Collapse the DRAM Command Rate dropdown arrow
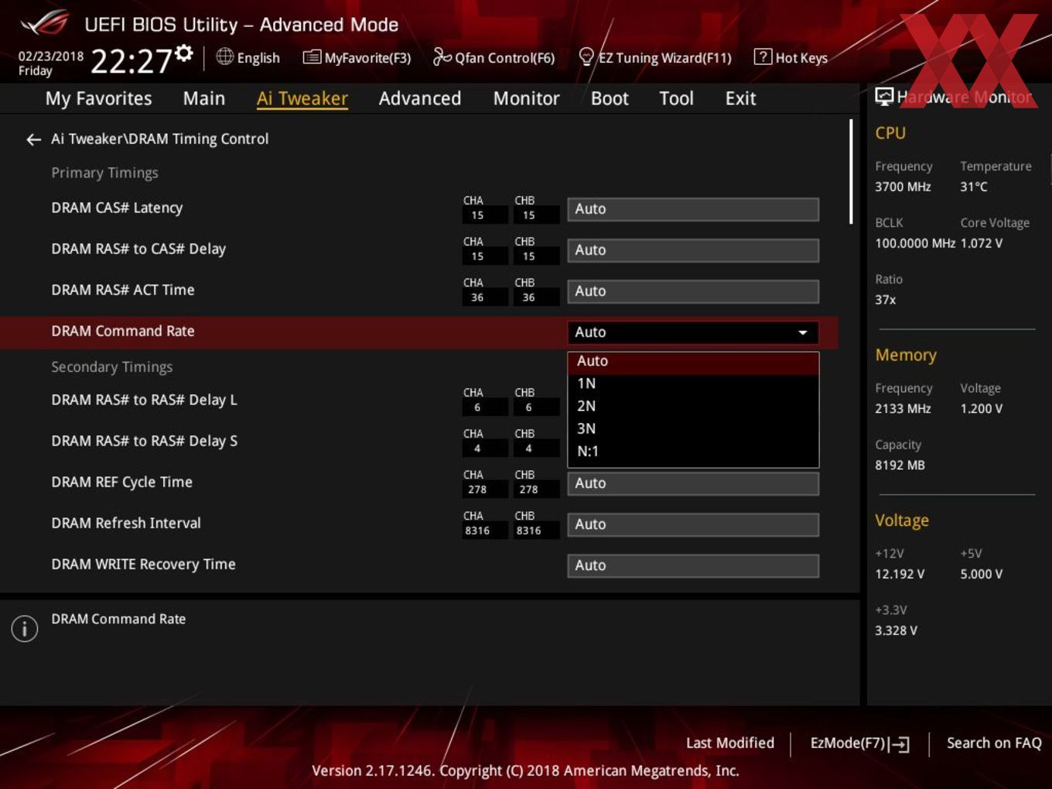Image resolution: width=1052 pixels, height=789 pixels. pyautogui.click(x=803, y=333)
